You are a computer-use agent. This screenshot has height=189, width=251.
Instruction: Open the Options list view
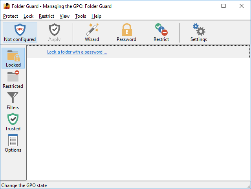(x=13, y=143)
